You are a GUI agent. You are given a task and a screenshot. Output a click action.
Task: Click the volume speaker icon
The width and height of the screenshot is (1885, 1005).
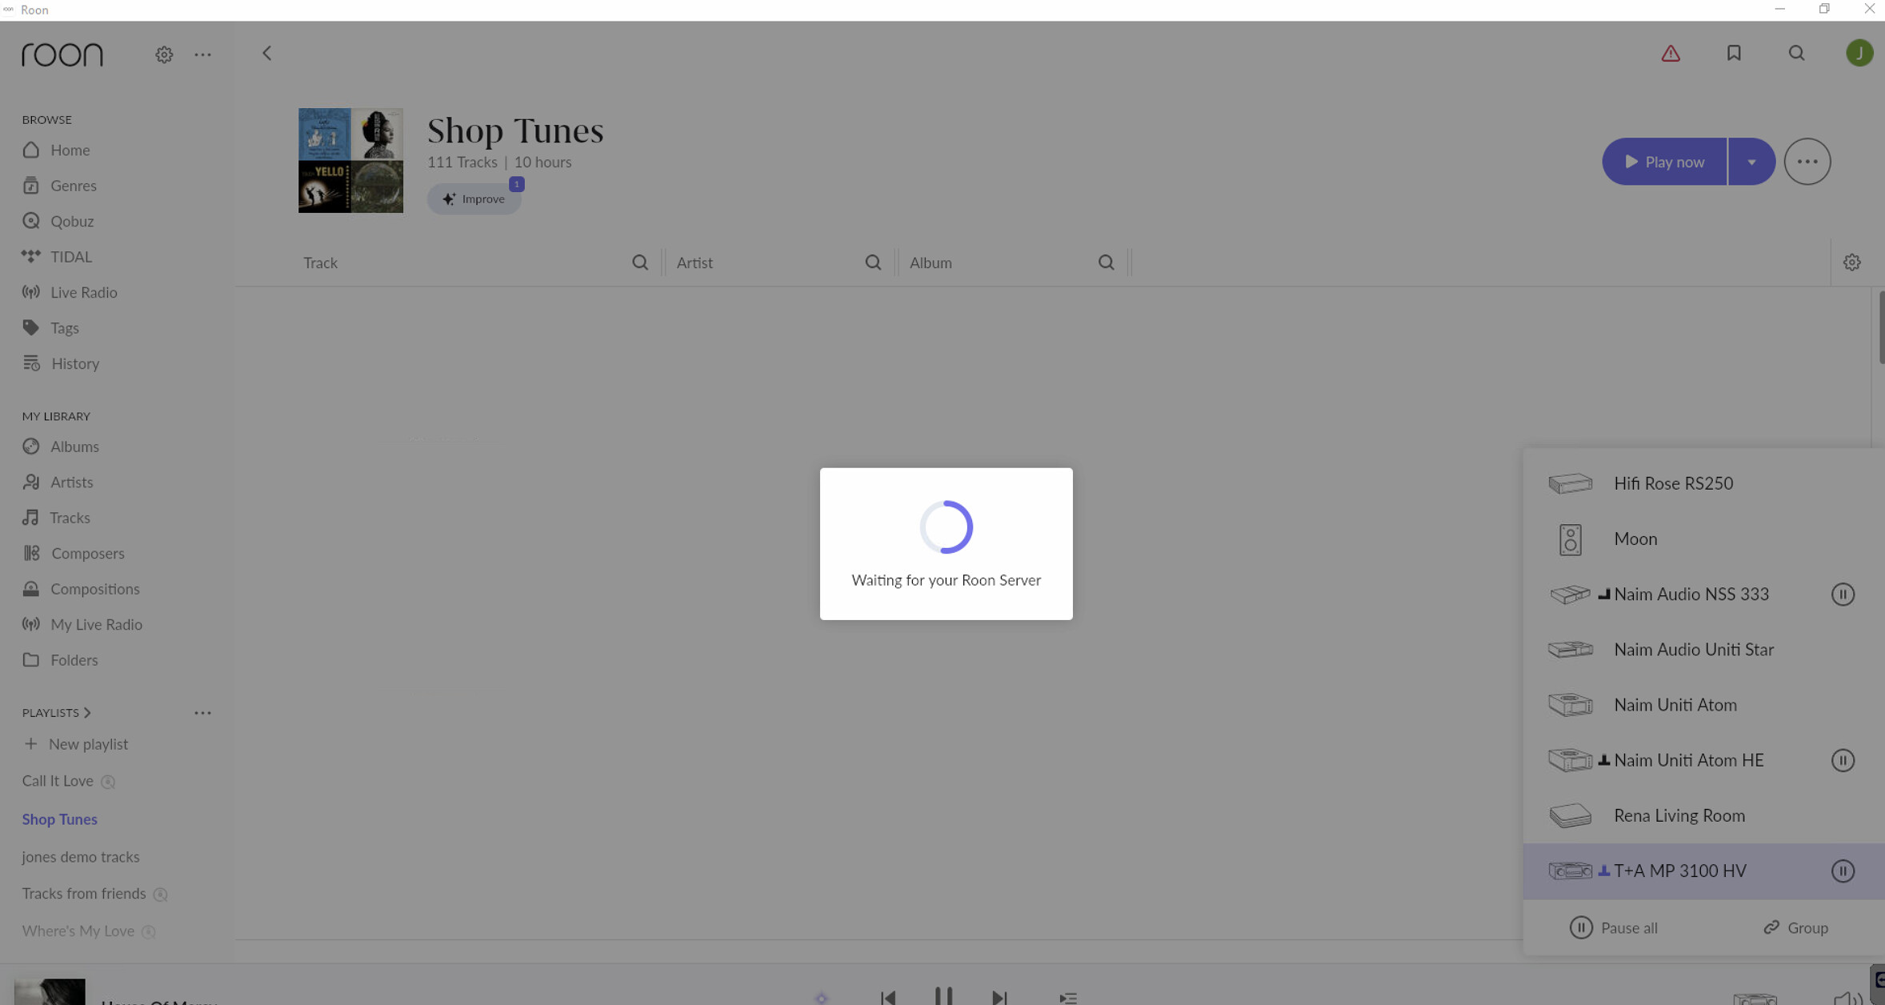(x=1847, y=998)
